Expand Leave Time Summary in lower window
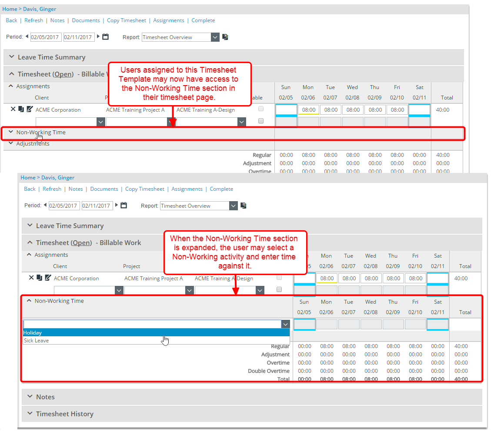 point(30,225)
